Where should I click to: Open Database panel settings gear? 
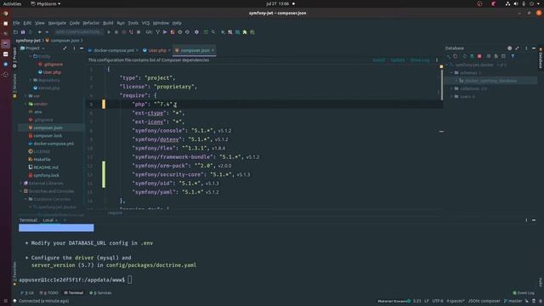point(509,48)
